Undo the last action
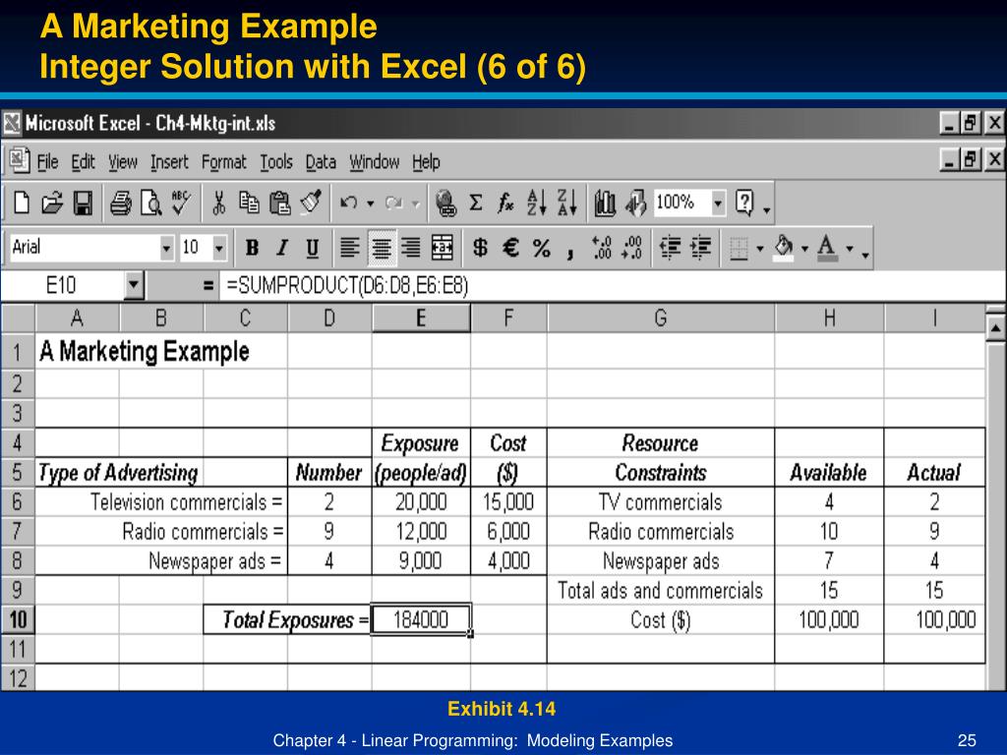Screen dimensions: 1007x755 pyautogui.click(x=349, y=203)
